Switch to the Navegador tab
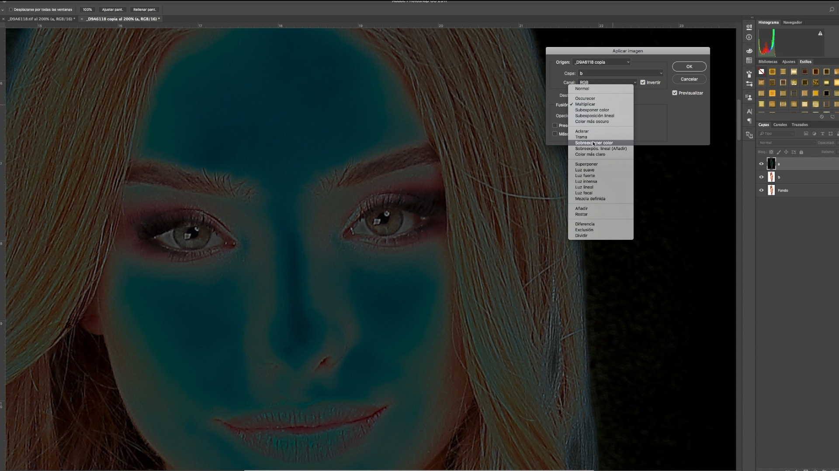Image resolution: width=839 pixels, height=471 pixels. [x=792, y=22]
